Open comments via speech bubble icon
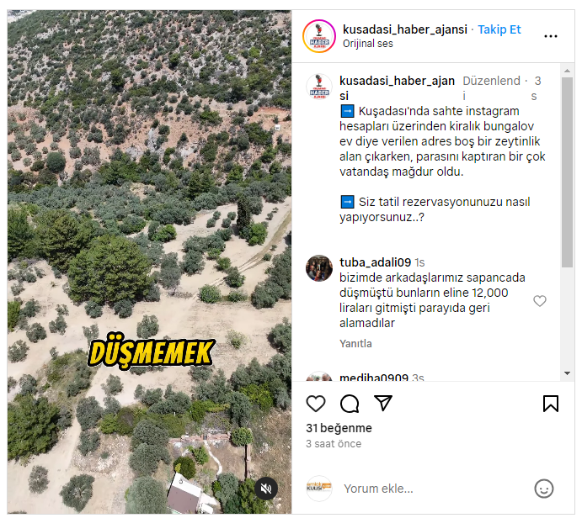 coord(350,404)
